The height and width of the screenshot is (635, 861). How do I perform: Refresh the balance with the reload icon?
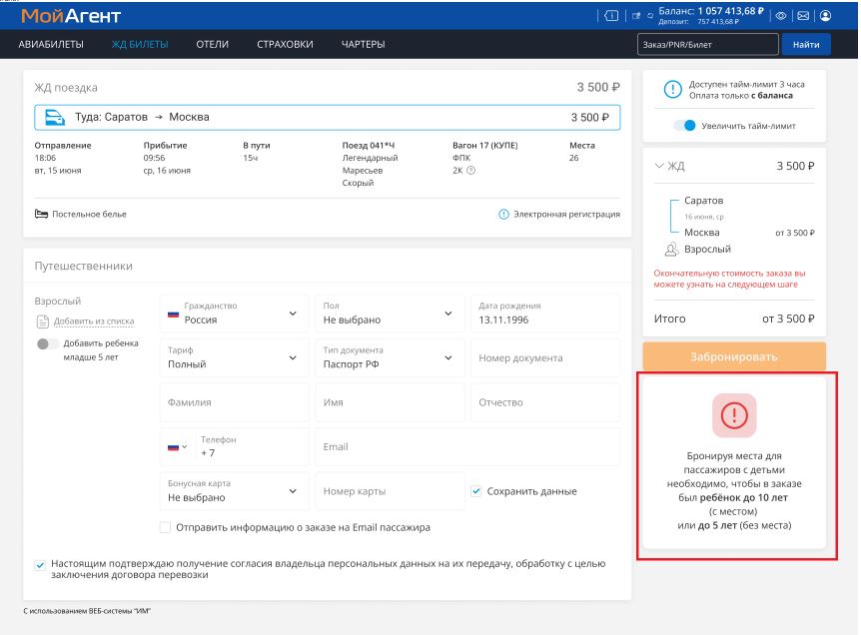(650, 16)
